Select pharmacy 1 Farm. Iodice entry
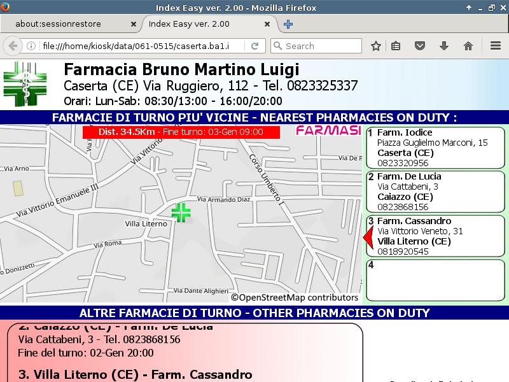 point(435,148)
